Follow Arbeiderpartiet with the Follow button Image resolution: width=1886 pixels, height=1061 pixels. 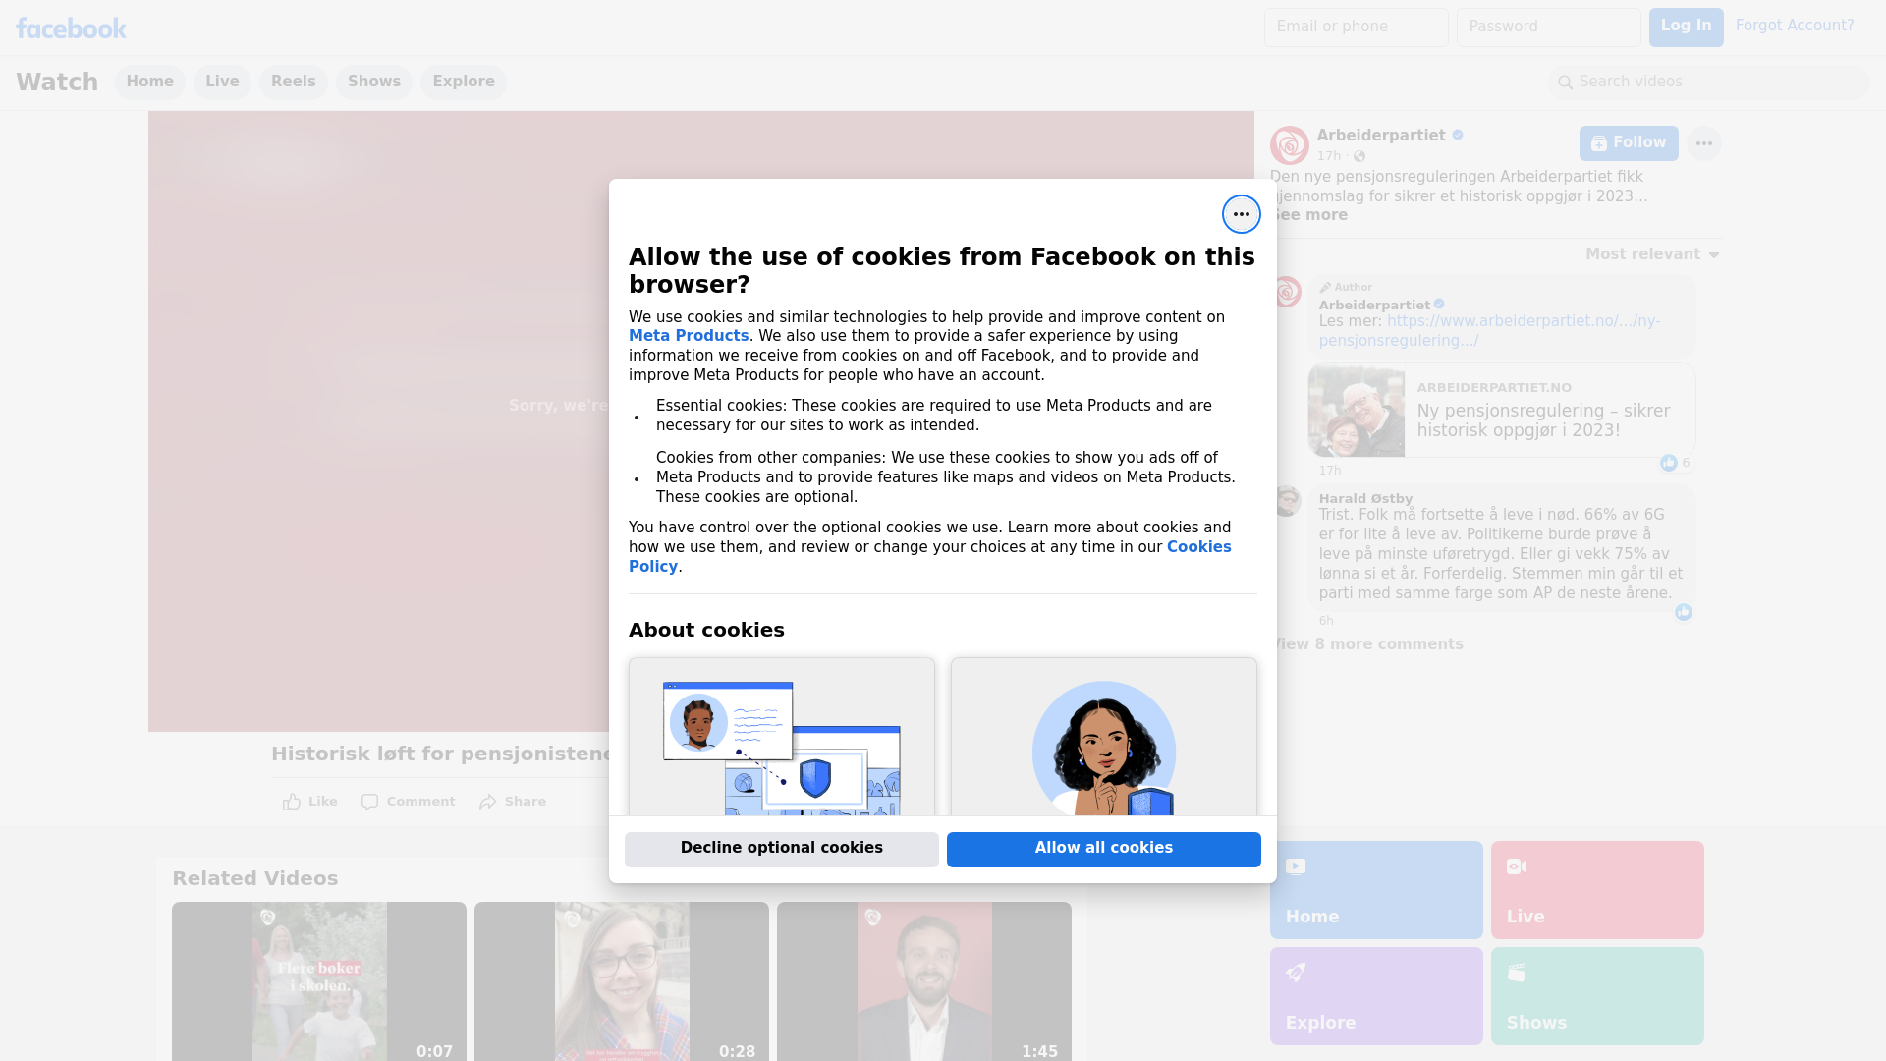click(x=1629, y=143)
